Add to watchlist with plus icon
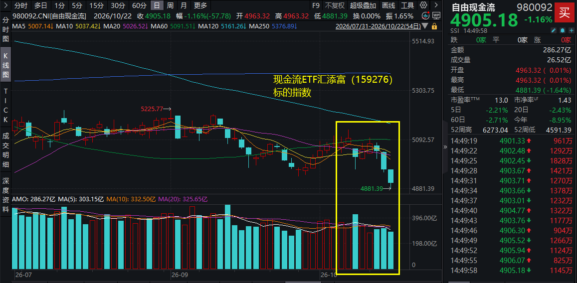The image size is (577, 283). click(571, 30)
